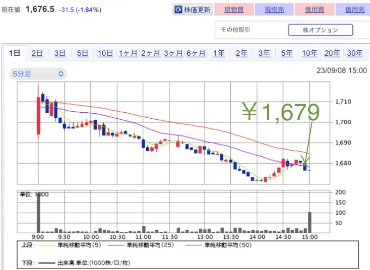Image resolution: width=370 pixels, height=270 pixels.
Task: Switch chart to 5日 period
Action: pyautogui.click(x=82, y=53)
